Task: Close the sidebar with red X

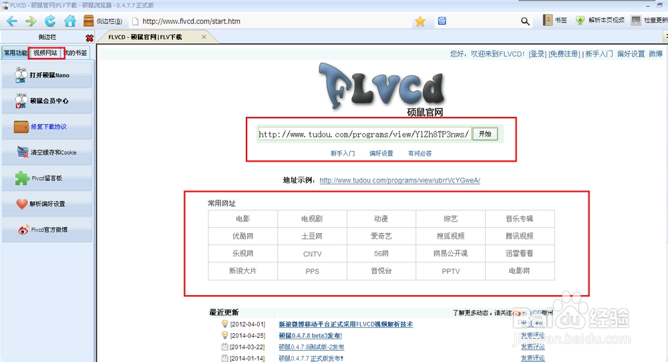Action: 90,38
